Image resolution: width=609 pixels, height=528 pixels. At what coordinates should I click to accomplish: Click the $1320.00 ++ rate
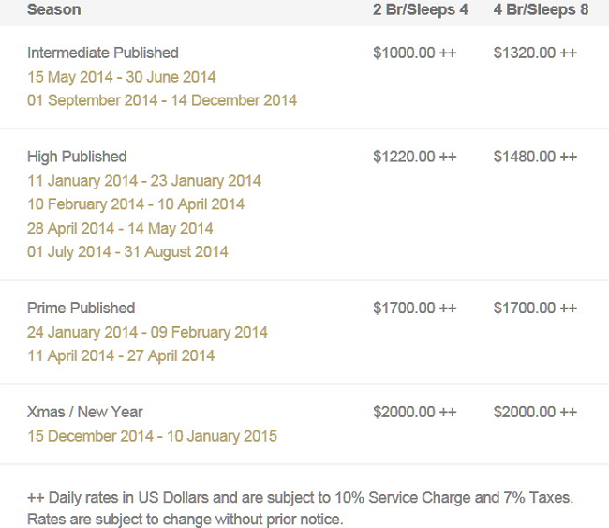click(535, 53)
